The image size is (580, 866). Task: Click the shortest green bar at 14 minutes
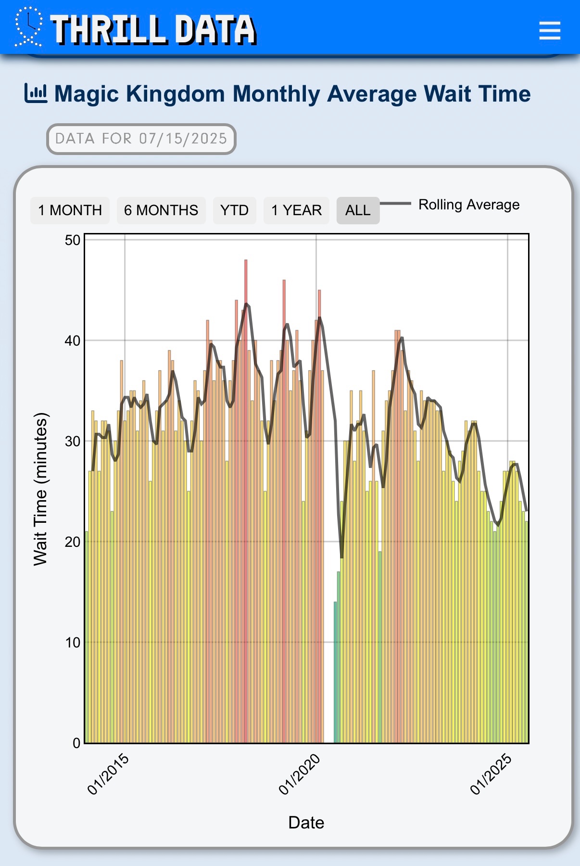coord(336,672)
